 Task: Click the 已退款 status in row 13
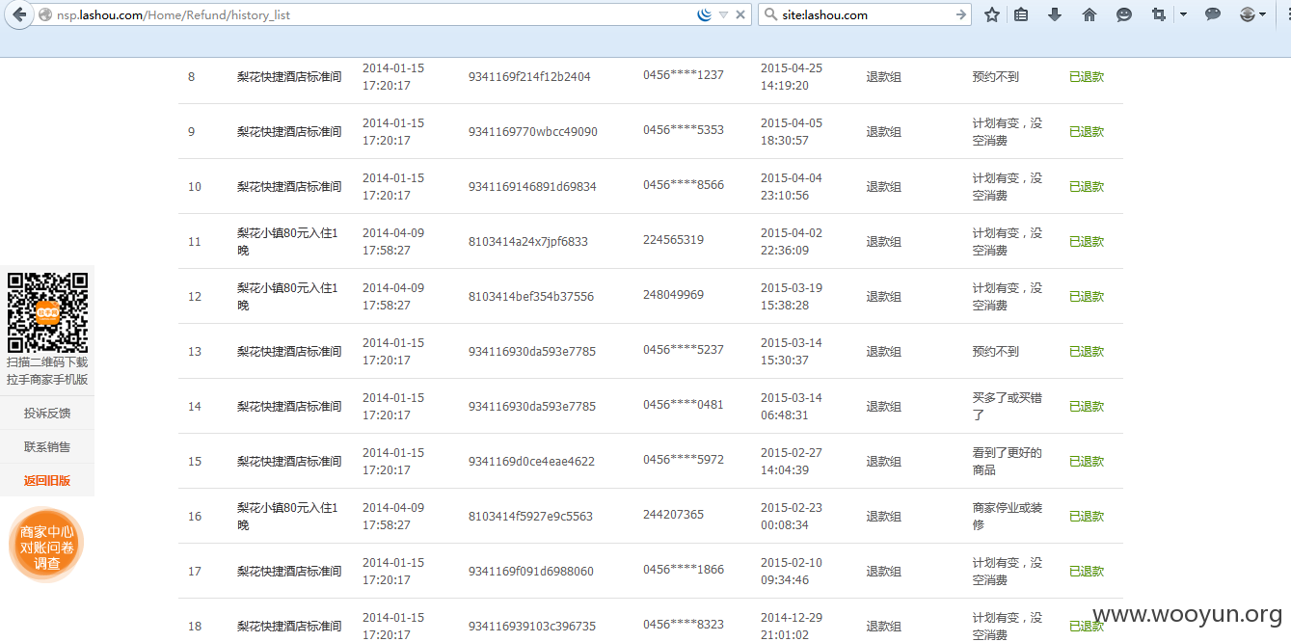[1087, 351]
